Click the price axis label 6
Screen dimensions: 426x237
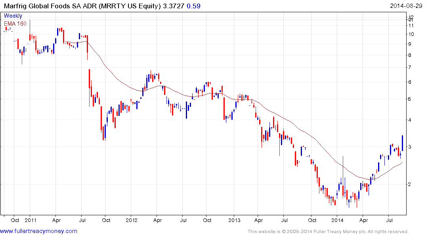click(410, 82)
